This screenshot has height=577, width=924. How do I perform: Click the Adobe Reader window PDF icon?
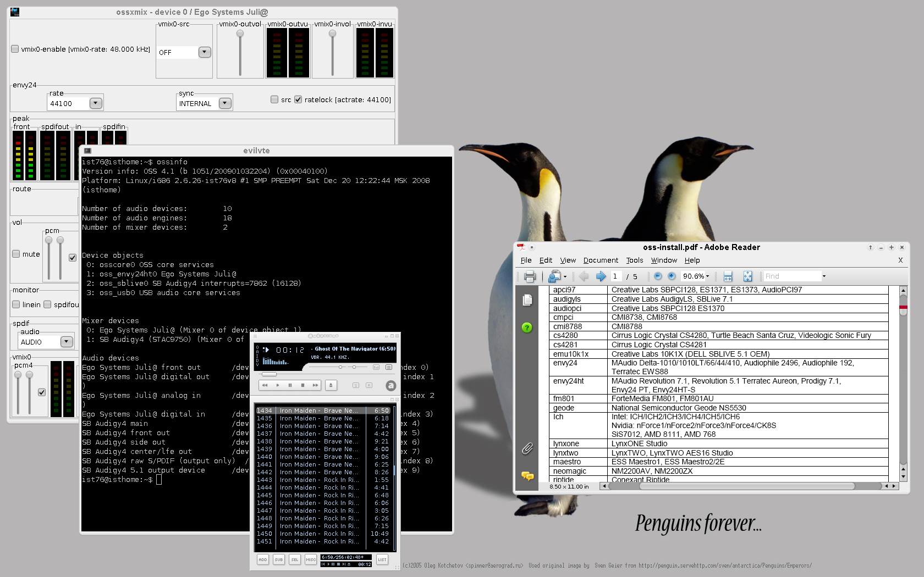click(x=520, y=247)
